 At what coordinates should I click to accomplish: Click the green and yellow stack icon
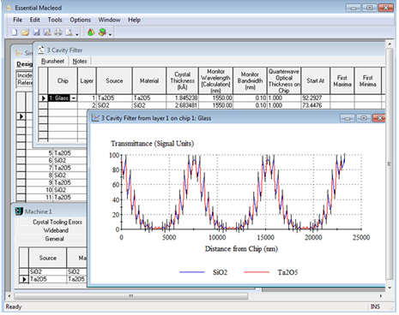pos(102,33)
